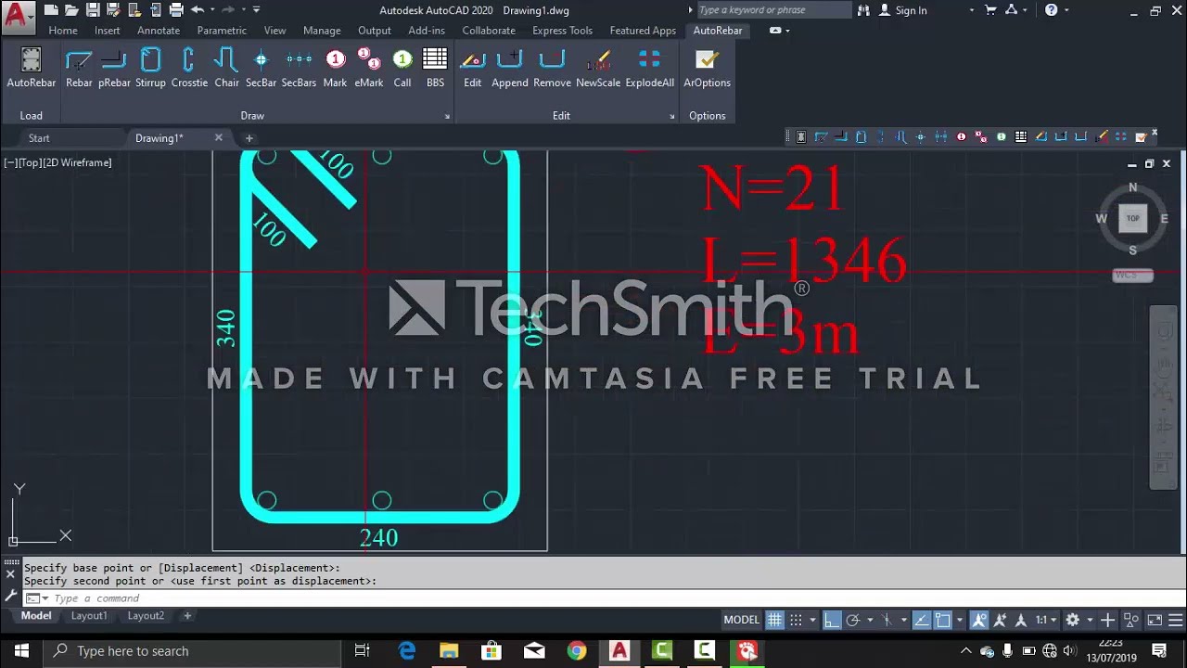Viewport: 1187px width, 668px height.
Task: Select the Append tool
Action: coord(510,69)
